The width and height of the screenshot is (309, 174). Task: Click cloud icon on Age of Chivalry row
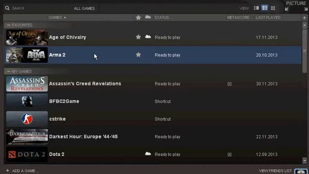pos(148,37)
